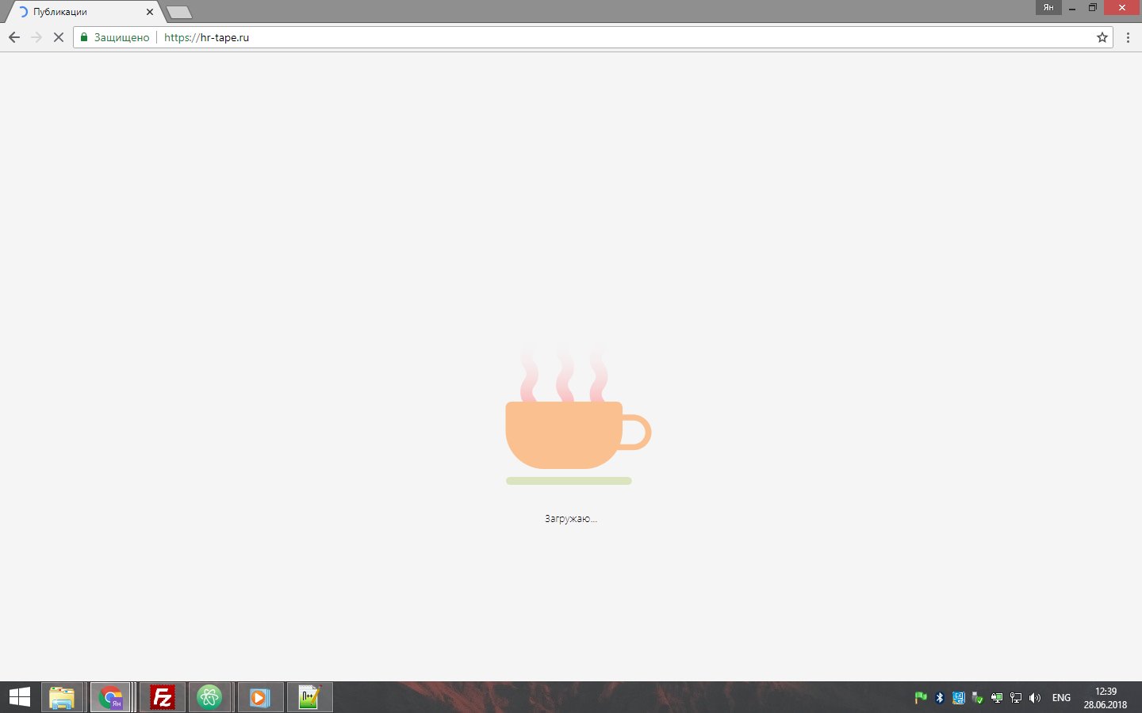This screenshot has width=1142, height=713.
Task: Open Windows Start menu
Action: [20, 697]
